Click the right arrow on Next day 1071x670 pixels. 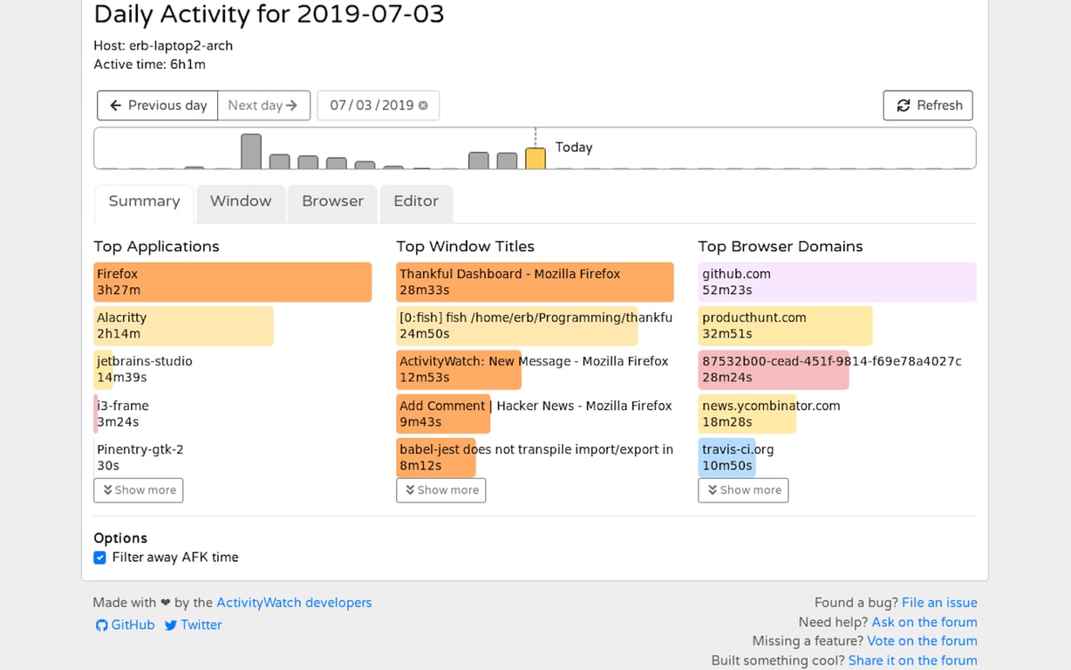294,105
